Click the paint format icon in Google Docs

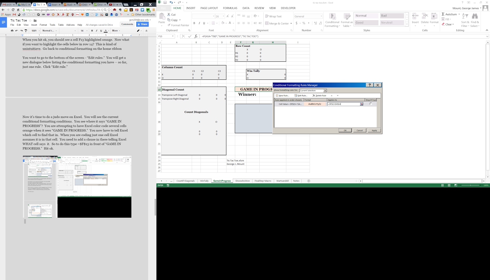click(x=26, y=31)
